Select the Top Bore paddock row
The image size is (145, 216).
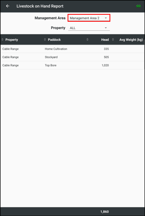[72, 65]
